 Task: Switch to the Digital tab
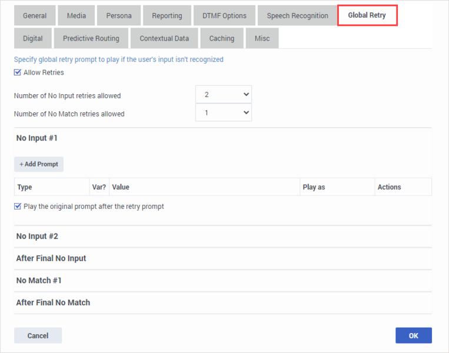pos(33,38)
